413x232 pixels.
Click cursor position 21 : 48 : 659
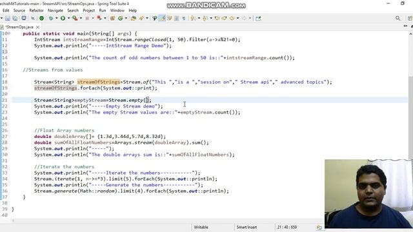tap(287, 227)
